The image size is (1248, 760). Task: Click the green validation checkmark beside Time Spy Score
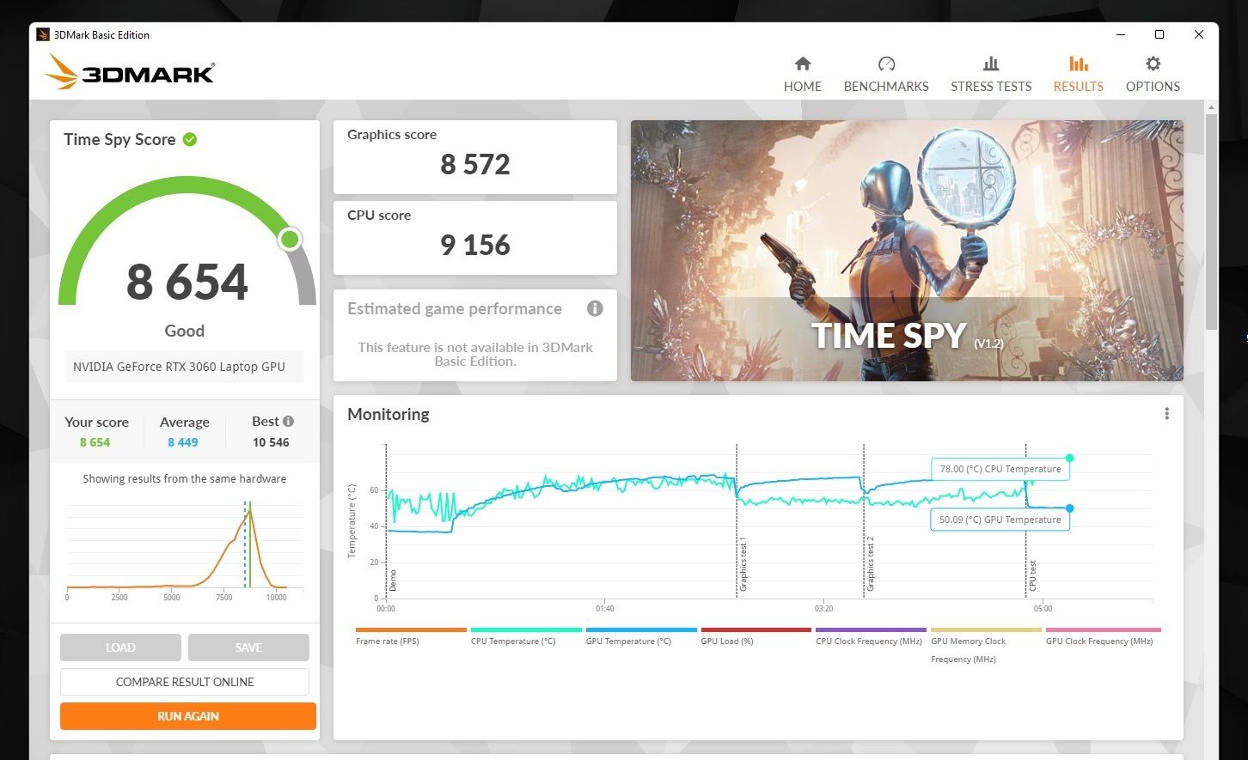[x=190, y=139]
